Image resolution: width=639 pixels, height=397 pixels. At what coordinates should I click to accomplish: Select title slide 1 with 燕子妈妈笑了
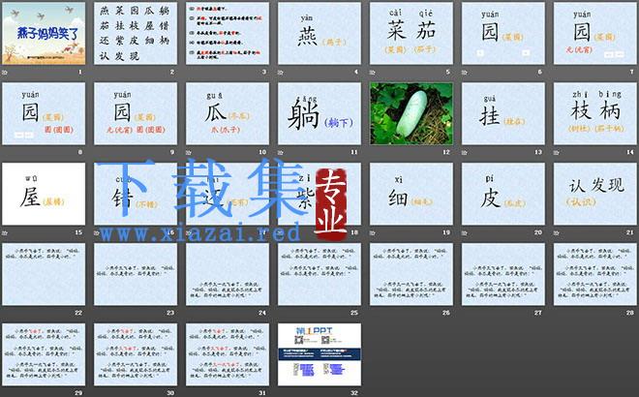44,34
